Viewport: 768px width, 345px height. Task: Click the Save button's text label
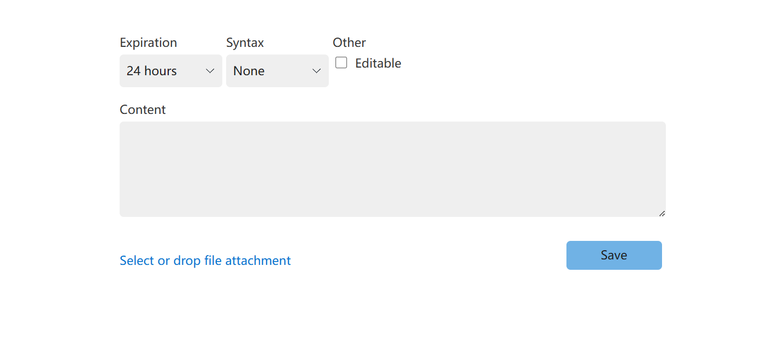[614, 255]
